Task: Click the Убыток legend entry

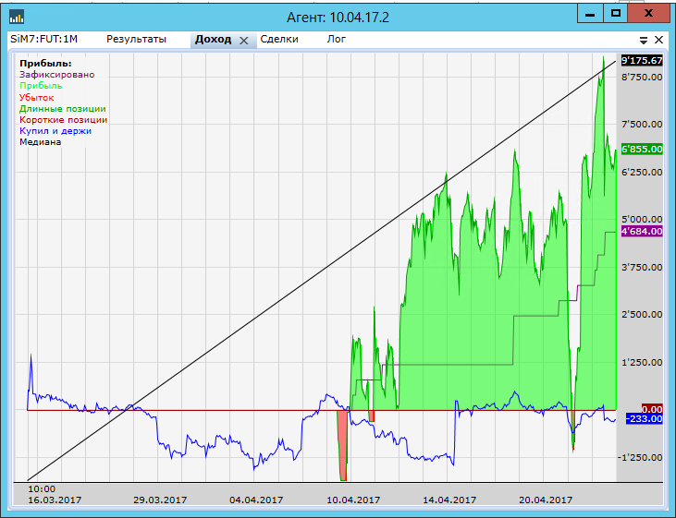Action: pos(37,97)
